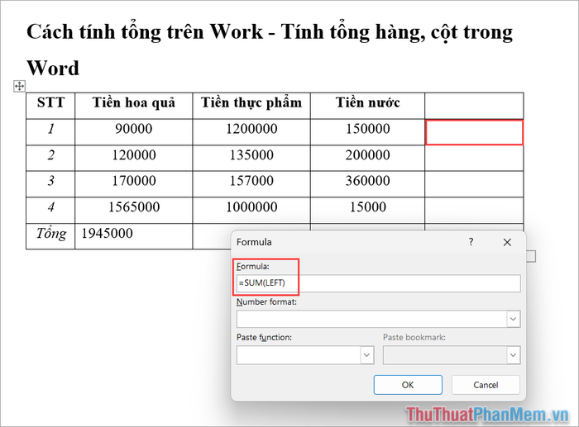Screen dimensions: 579x427
Task: Cancel the Formula dialog
Action: (486, 385)
